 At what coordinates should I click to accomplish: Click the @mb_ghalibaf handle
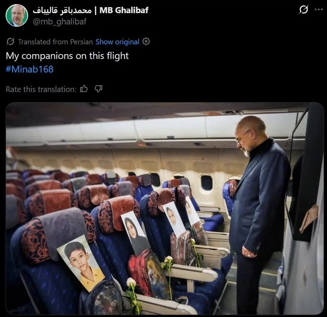pos(60,21)
